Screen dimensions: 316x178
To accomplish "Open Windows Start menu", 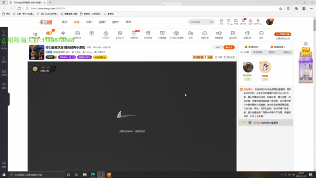I will [4, 175].
